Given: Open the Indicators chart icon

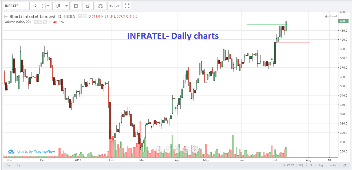Looking at the screenshot, I should pos(88,6).
